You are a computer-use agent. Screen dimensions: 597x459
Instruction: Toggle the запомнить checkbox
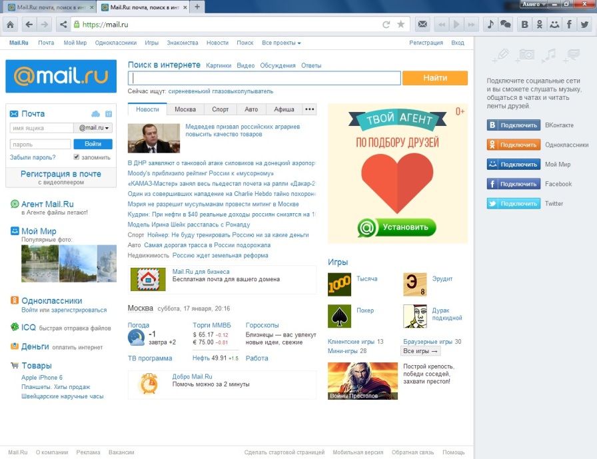tap(77, 157)
